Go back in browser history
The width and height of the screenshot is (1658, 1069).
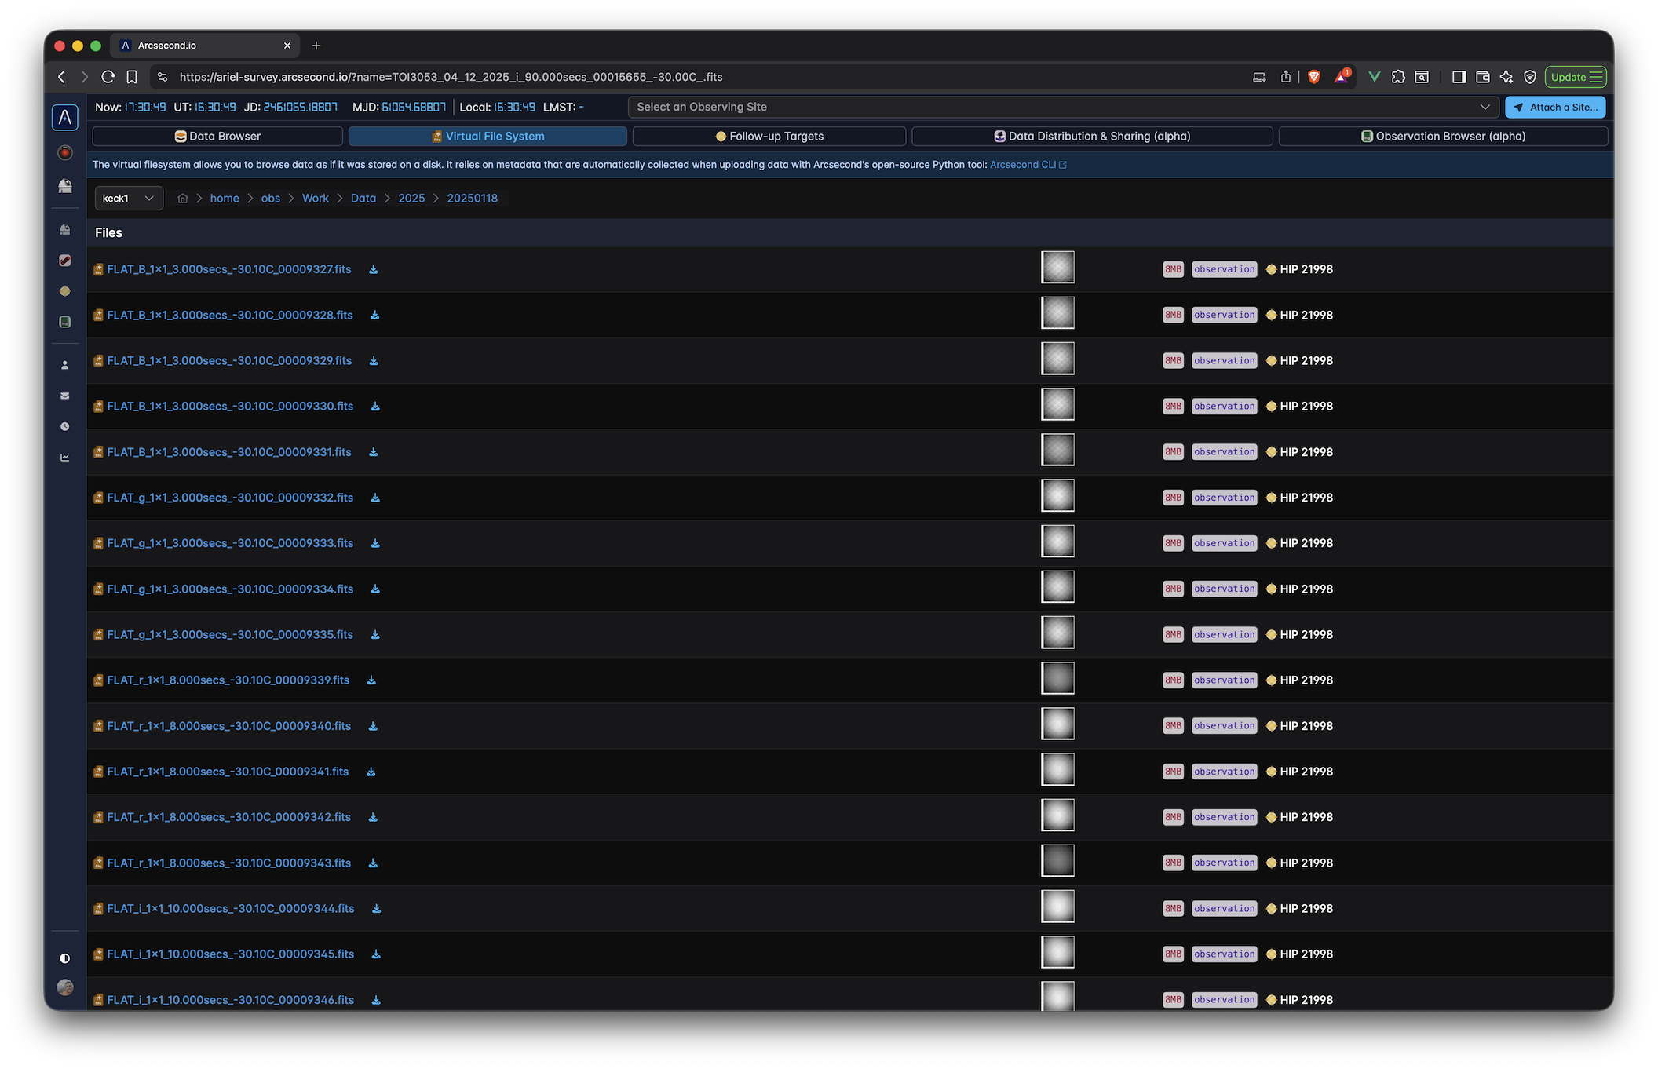click(x=61, y=77)
